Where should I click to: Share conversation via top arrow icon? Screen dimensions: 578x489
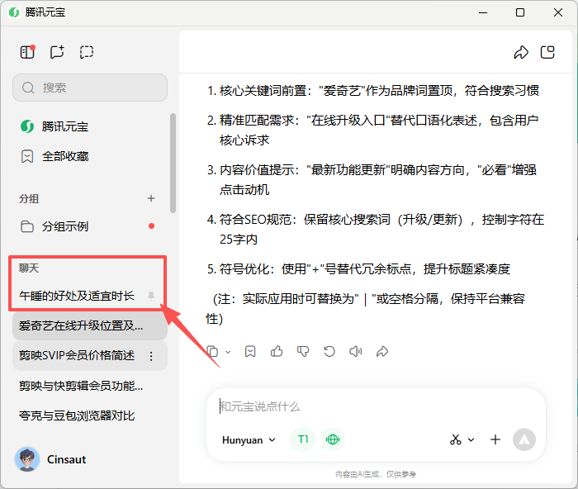[521, 52]
